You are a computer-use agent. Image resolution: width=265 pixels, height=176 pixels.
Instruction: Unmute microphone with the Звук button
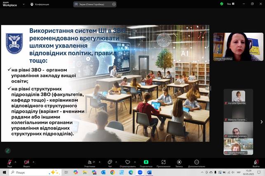[9, 162]
